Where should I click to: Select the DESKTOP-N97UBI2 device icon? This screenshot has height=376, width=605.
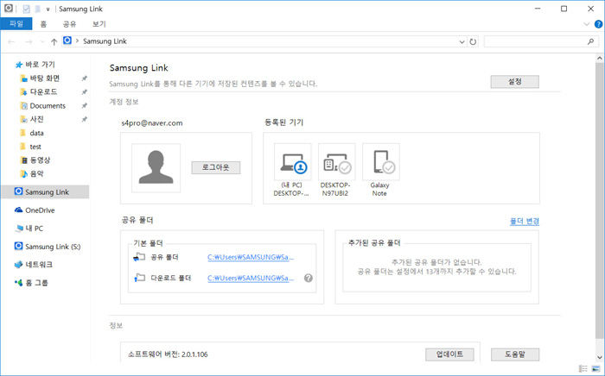pos(337,162)
